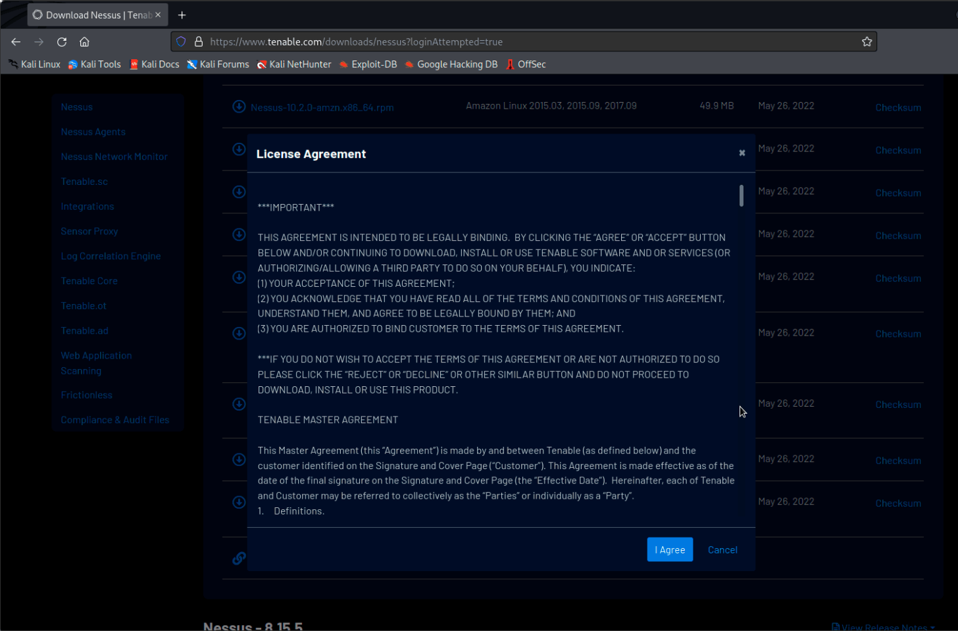Select Frictionless in sidebar
This screenshot has height=631, width=958.
click(86, 395)
